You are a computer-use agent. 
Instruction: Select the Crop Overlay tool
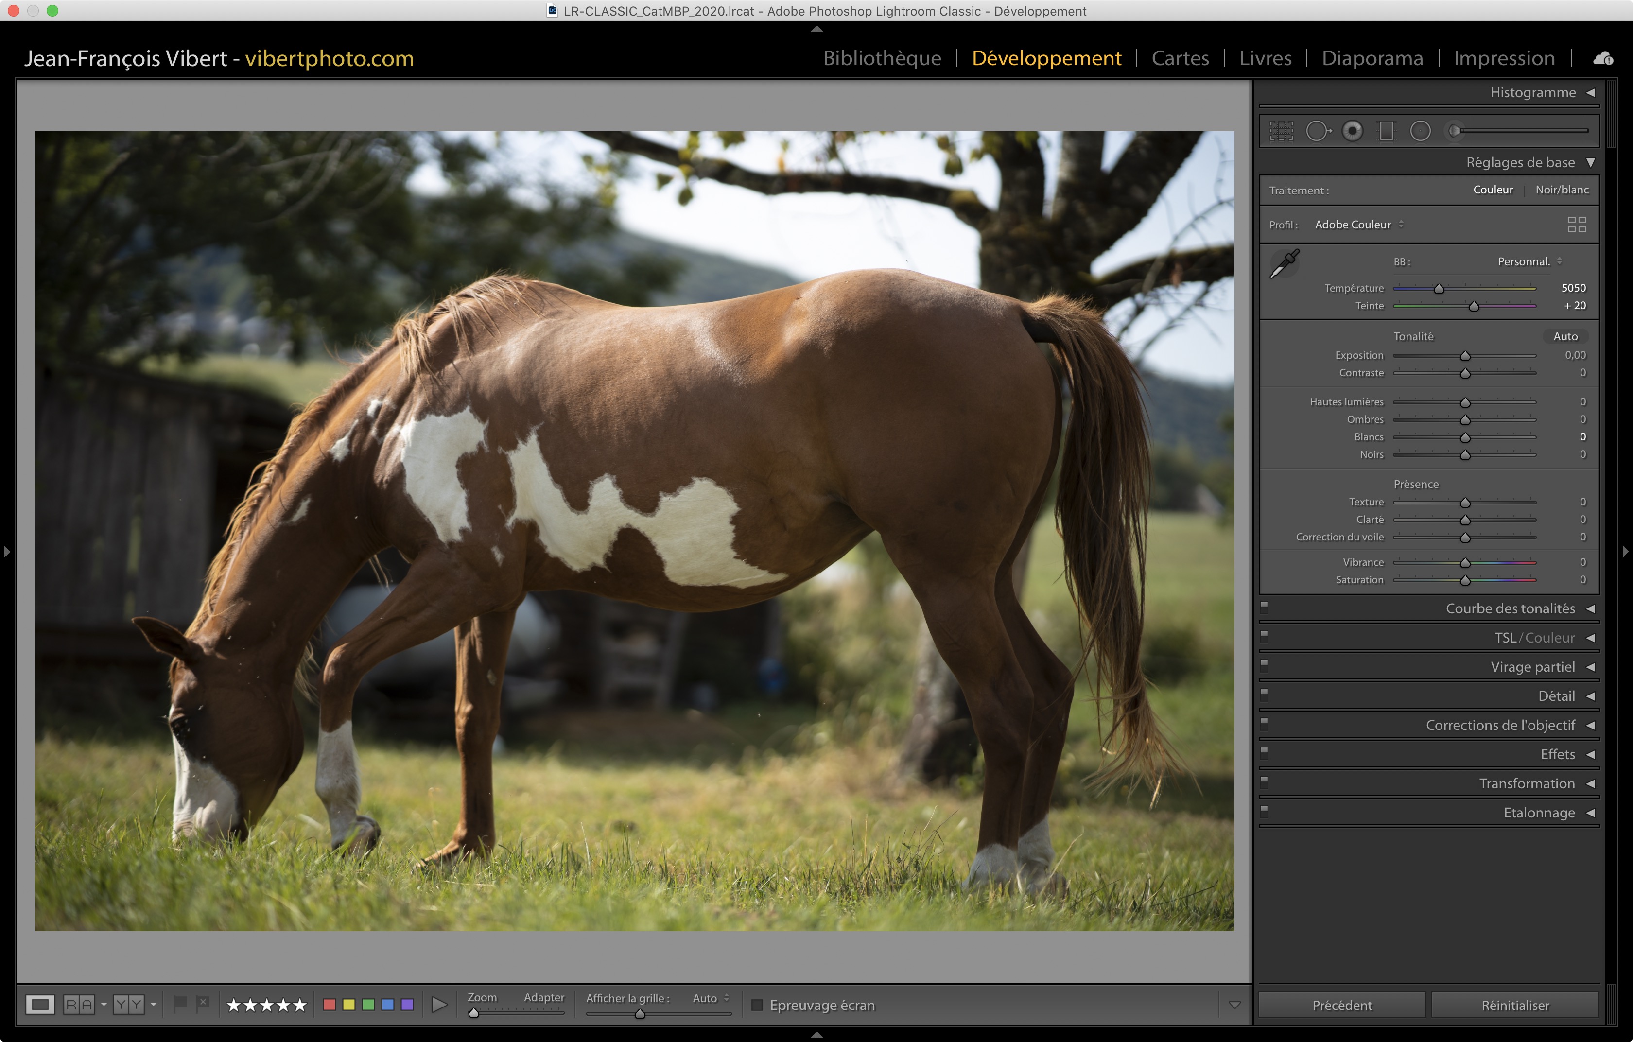point(1281,131)
